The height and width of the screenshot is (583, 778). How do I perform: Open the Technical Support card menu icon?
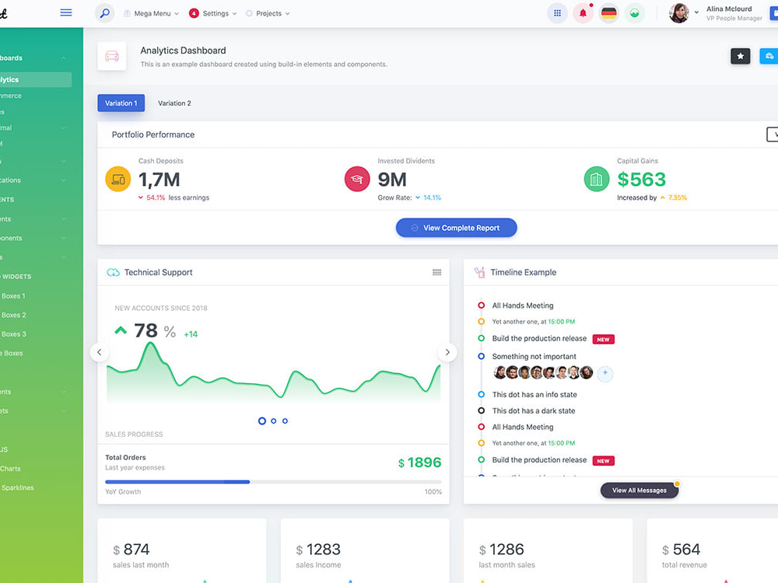(x=436, y=272)
